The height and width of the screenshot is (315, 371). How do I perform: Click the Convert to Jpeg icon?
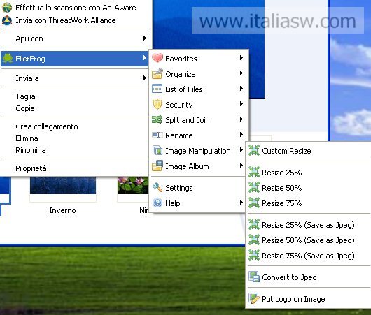254,277
